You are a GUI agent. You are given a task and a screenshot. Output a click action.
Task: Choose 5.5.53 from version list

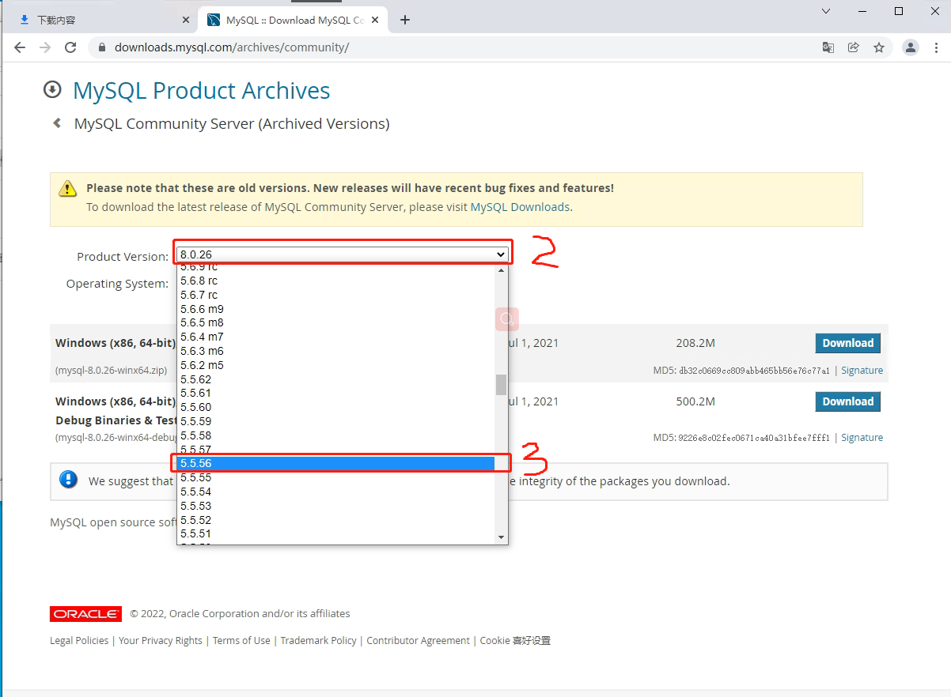point(336,506)
